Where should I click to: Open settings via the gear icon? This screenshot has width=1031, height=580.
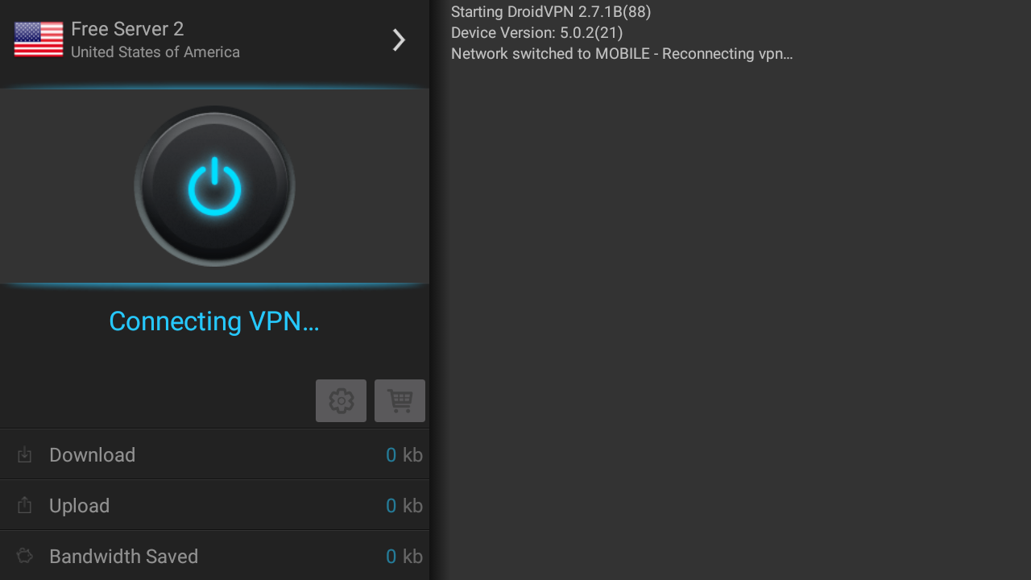coord(341,400)
